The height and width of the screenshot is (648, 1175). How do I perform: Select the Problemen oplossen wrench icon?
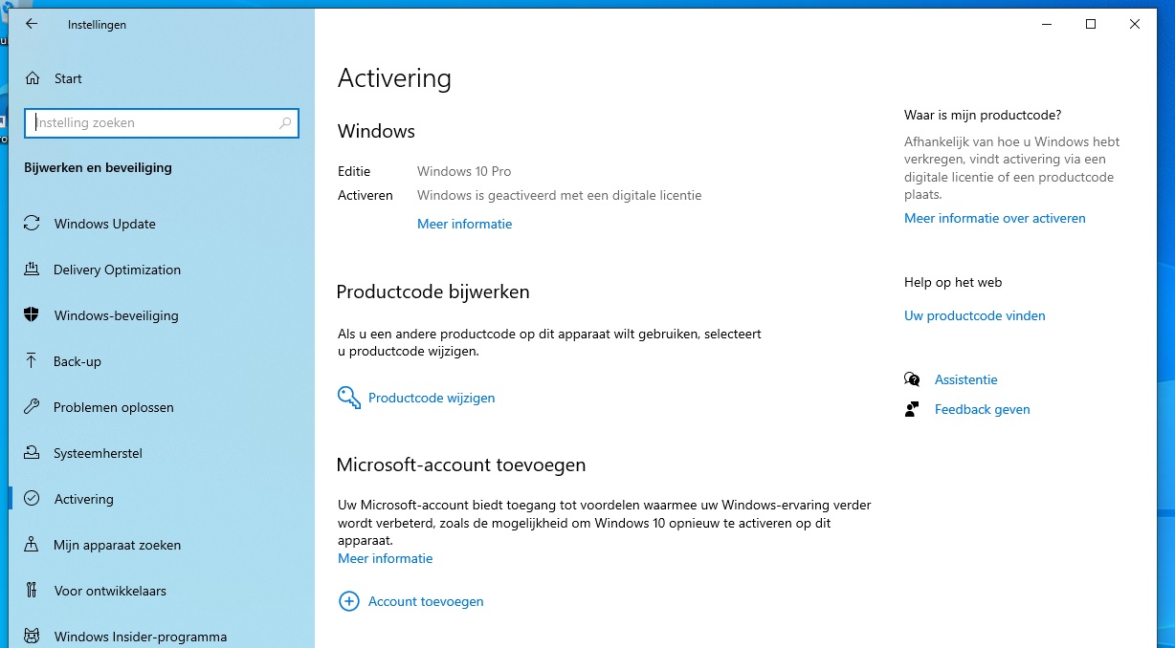point(32,407)
